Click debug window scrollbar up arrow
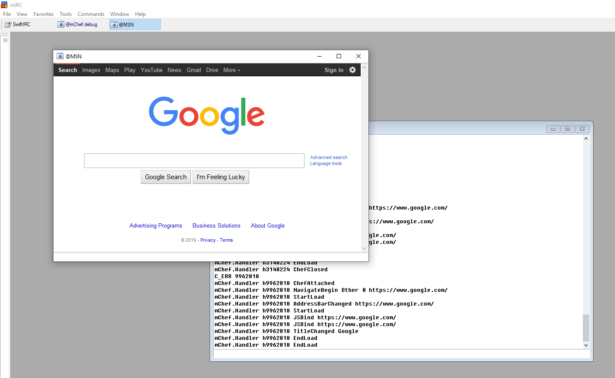The height and width of the screenshot is (378, 615). [586, 138]
